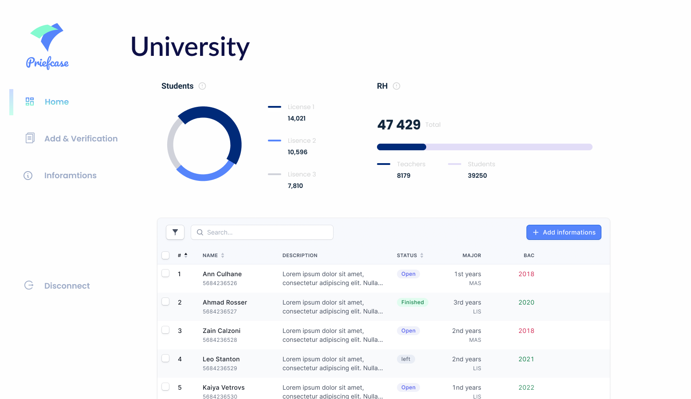Open the Home menu item
Viewport: 691px width, 399px height.
(x=57, y=102)
